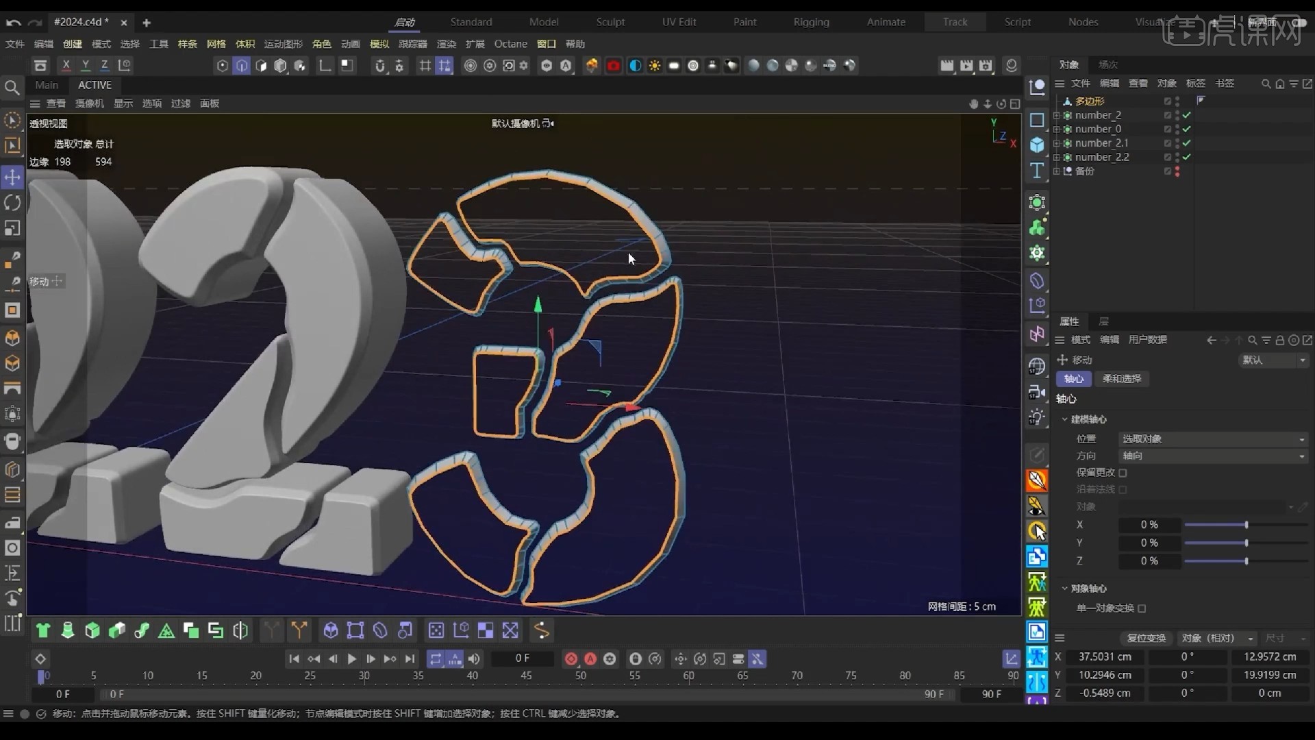Jump to the end of the animation
The image size is (1315, 740).
click(x=410, y=659)
